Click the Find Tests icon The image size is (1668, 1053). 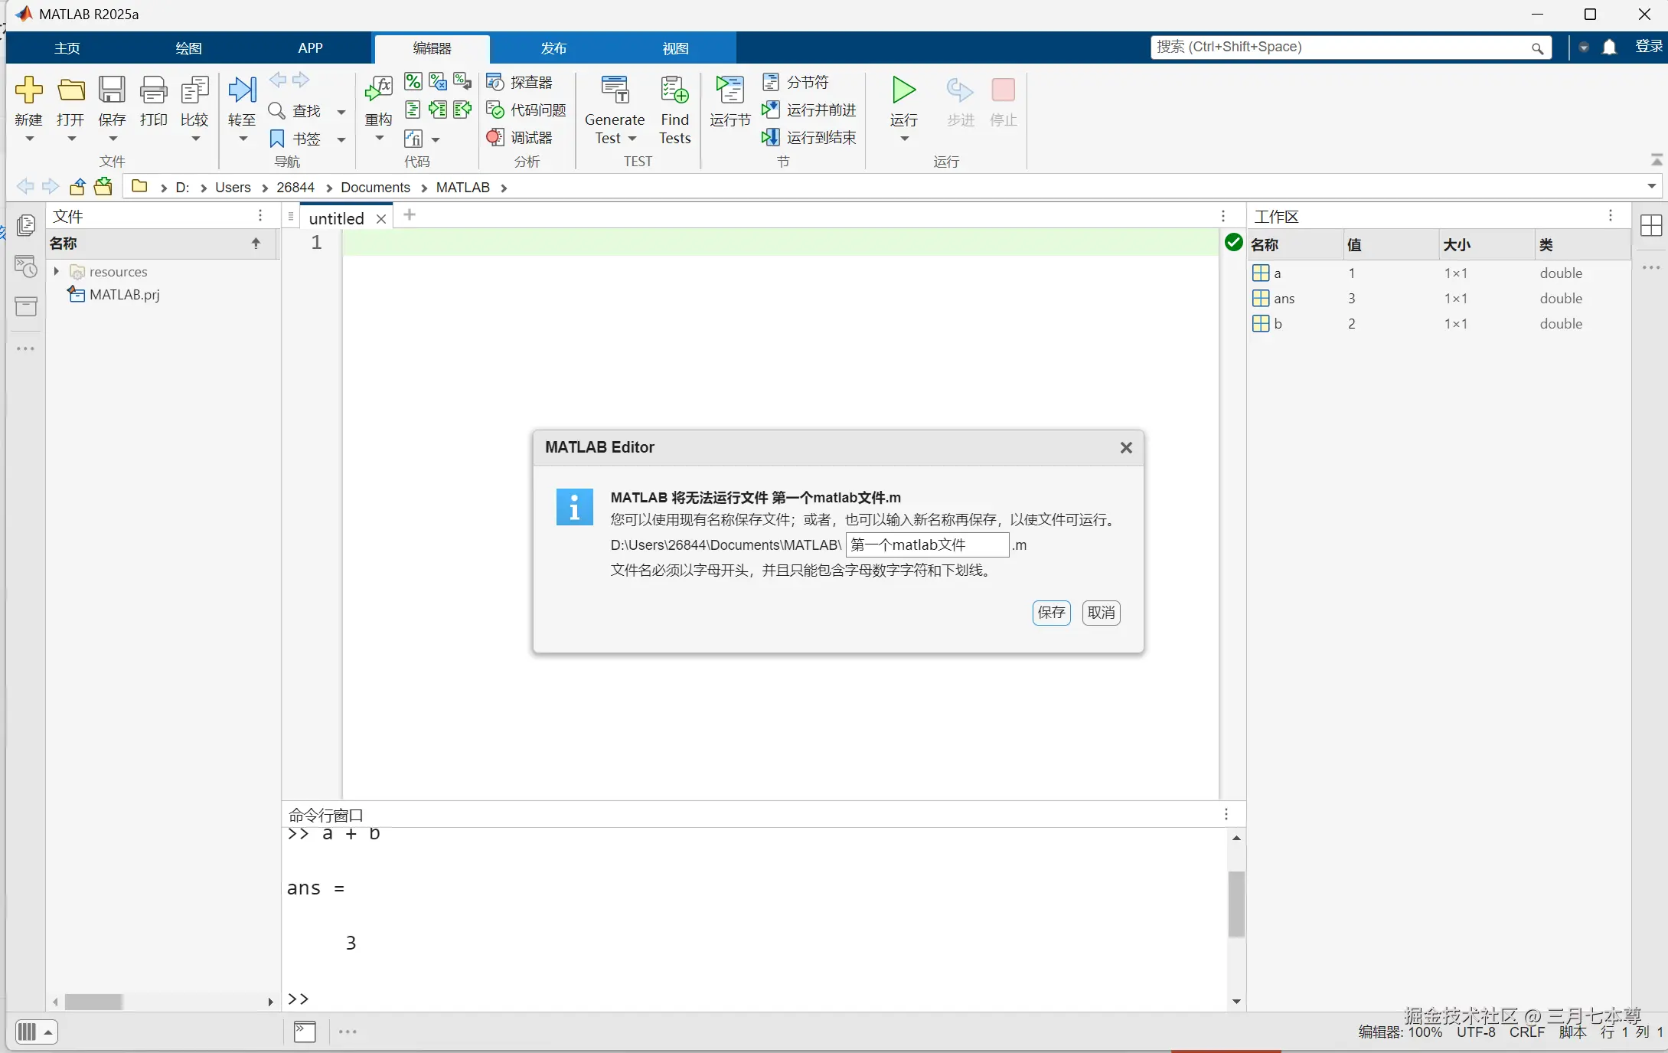tap(674, 91)
